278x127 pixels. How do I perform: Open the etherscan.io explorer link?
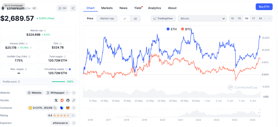pyautogui.click(x=60, y=123)
